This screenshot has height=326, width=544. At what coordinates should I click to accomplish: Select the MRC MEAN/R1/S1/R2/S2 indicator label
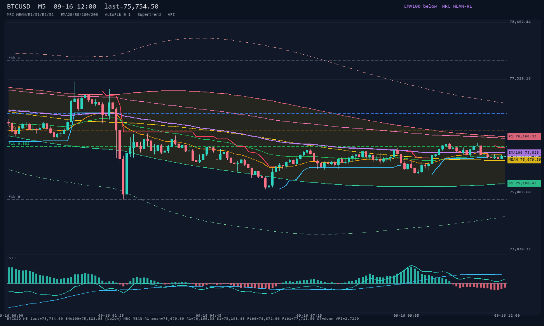coord(30,14)
